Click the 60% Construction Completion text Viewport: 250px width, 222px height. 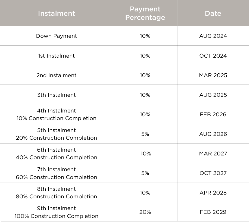point(57,177)
